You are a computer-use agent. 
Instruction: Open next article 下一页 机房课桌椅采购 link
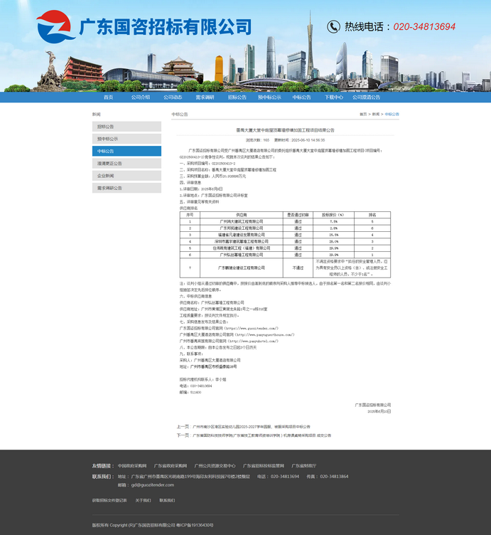[261, 435]
